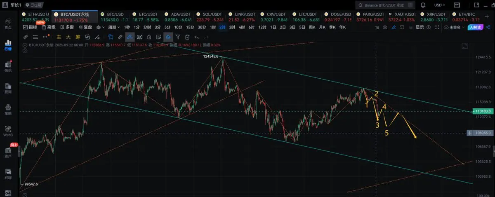Open the 快讯 news flash sidebar icon
495x197 pixels.
(x=8, y=67)
